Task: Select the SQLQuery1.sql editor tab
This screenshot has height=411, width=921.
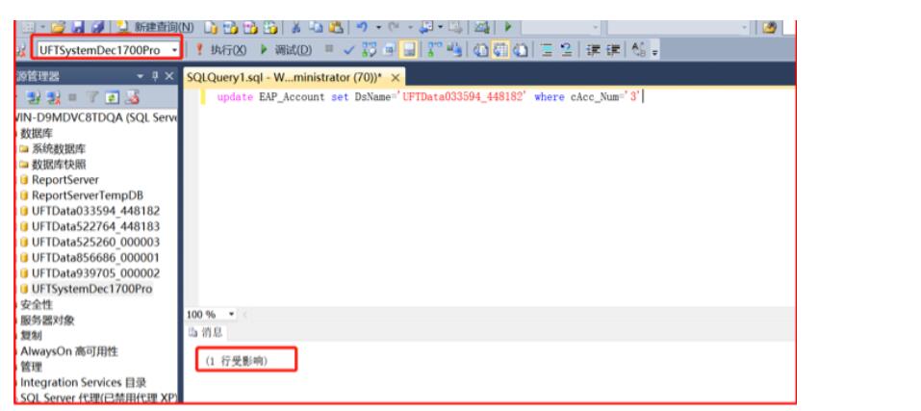Action: click(x=284, y=78)
